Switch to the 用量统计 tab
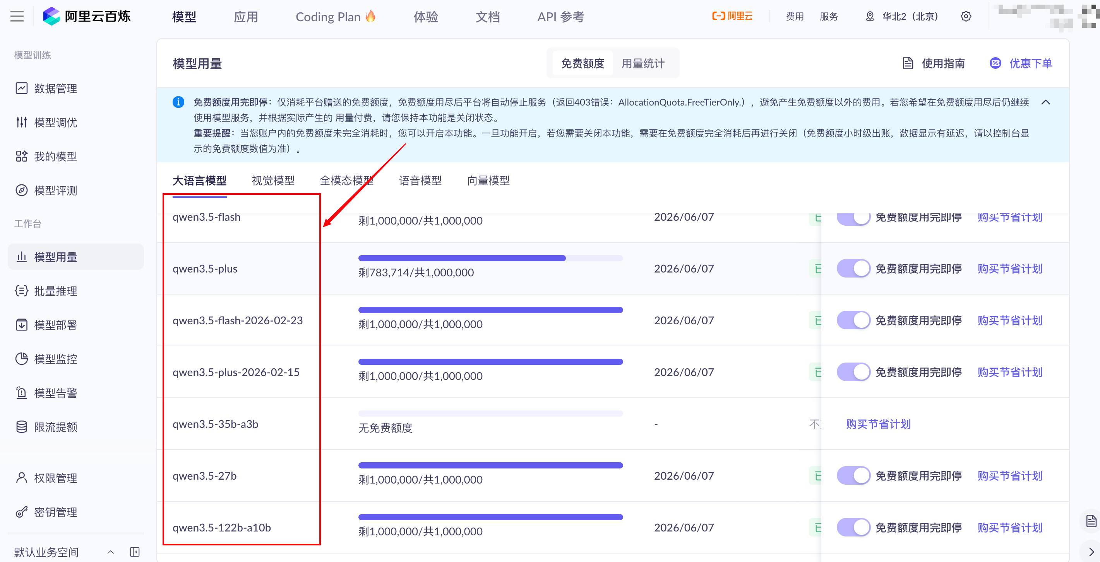This screenshot has width=1100, height=562. 643,63
